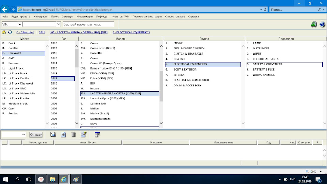Open the Закладки menu
327x184 pixels.
[67, 16]
